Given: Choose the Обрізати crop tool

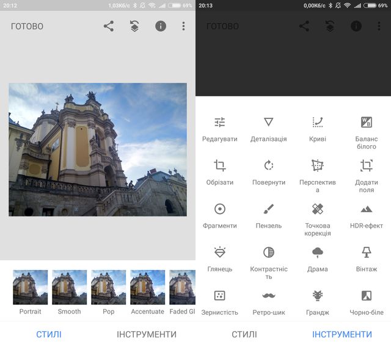Looking at the screenshot, I should point(220,172).
